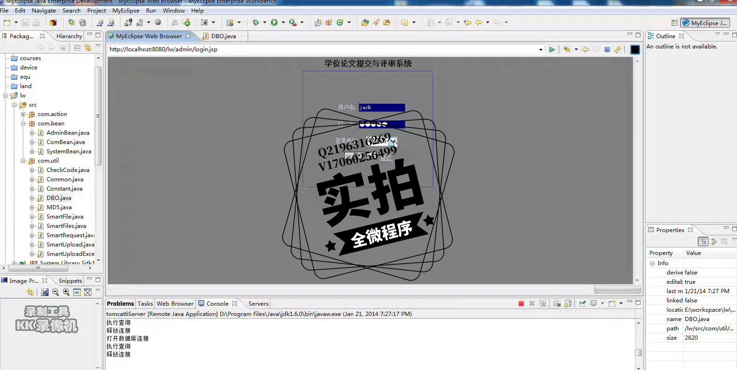This screenshot has height=370, width=737.
Task: Open the Debug button dropdown arrow
Action: 264,22
